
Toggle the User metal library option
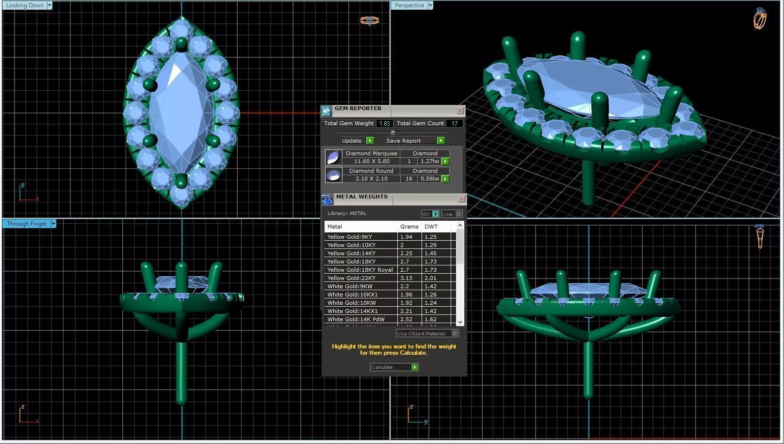(452, 214)
